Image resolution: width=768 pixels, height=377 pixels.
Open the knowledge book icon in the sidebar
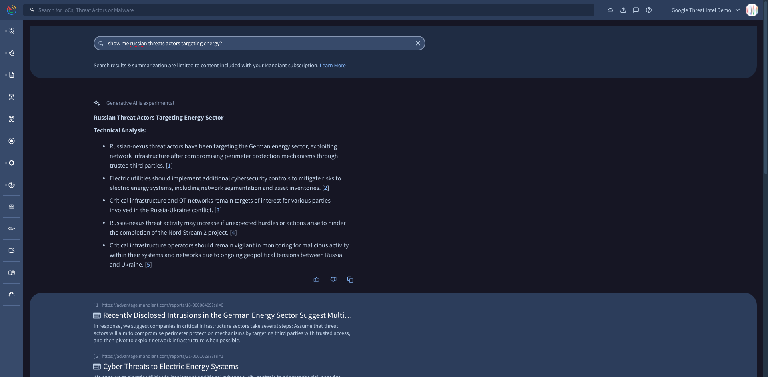click(11, 273)
